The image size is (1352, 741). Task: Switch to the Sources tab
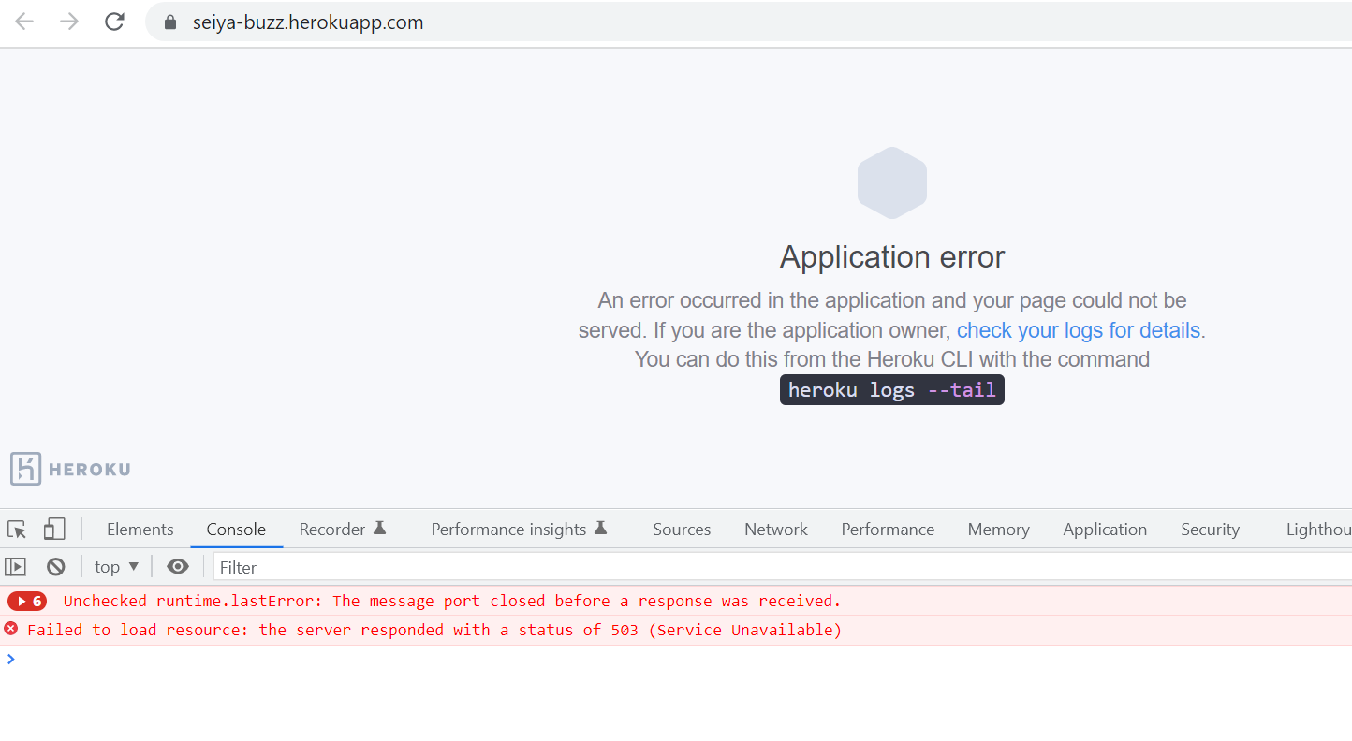pyautogui.click(x=682, y=530)
